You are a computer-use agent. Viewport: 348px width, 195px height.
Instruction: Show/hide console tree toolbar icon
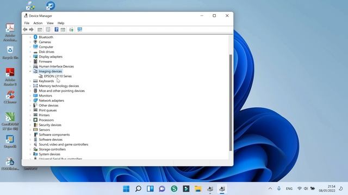40,29
